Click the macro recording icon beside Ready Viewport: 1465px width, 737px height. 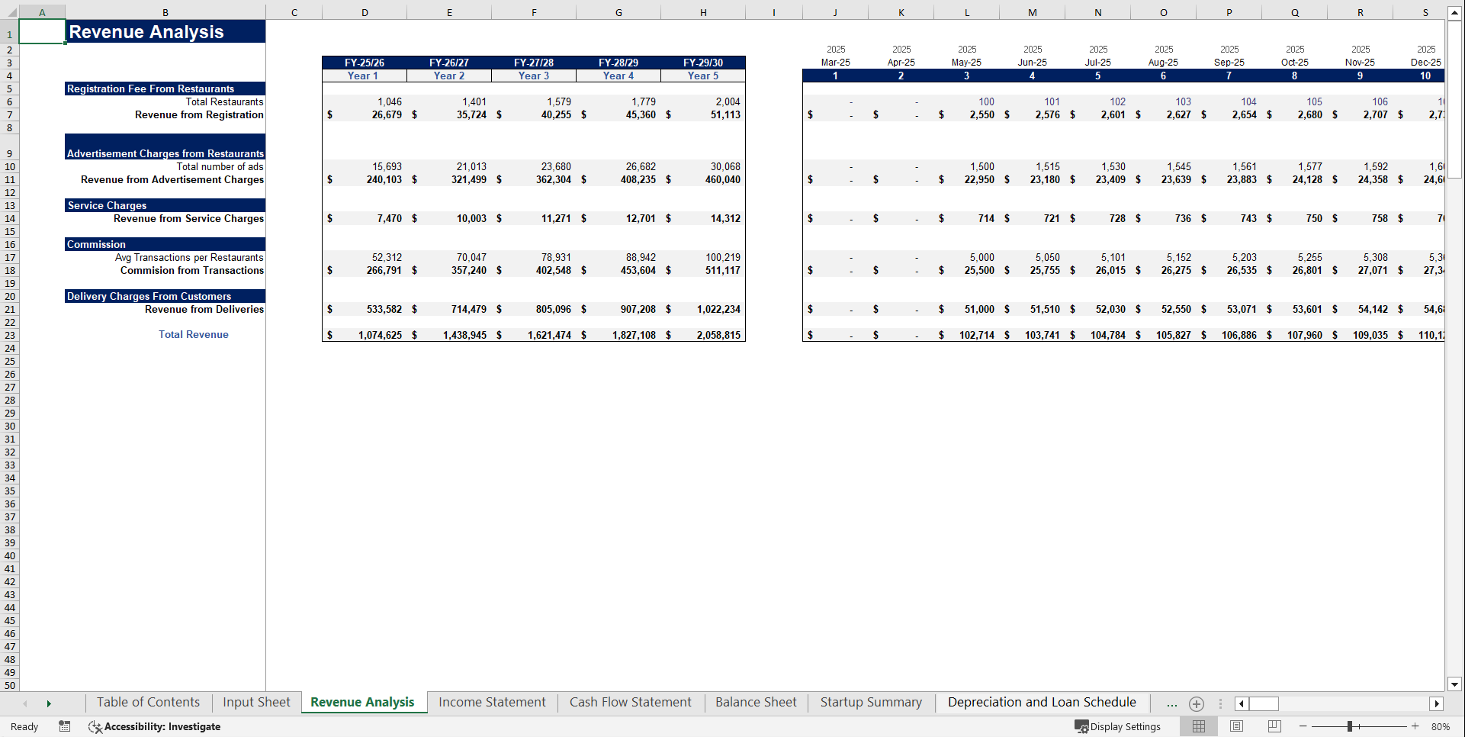tap(64, 726)
